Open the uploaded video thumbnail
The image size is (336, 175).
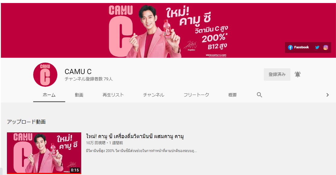click(x=44, y=153)
